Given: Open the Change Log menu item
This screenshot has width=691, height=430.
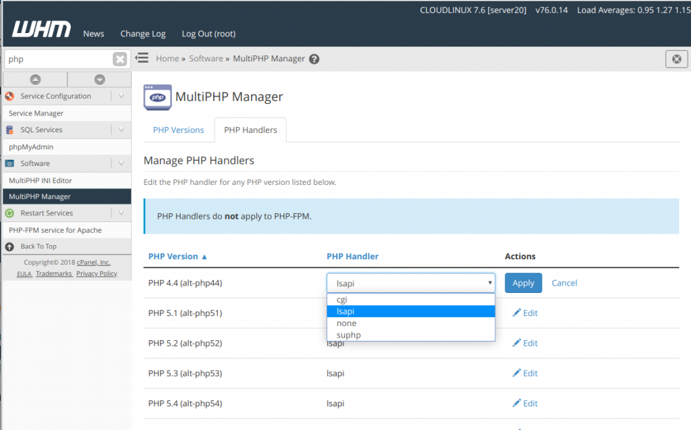Looking at the screenshot, I should (x=142, y=33).
